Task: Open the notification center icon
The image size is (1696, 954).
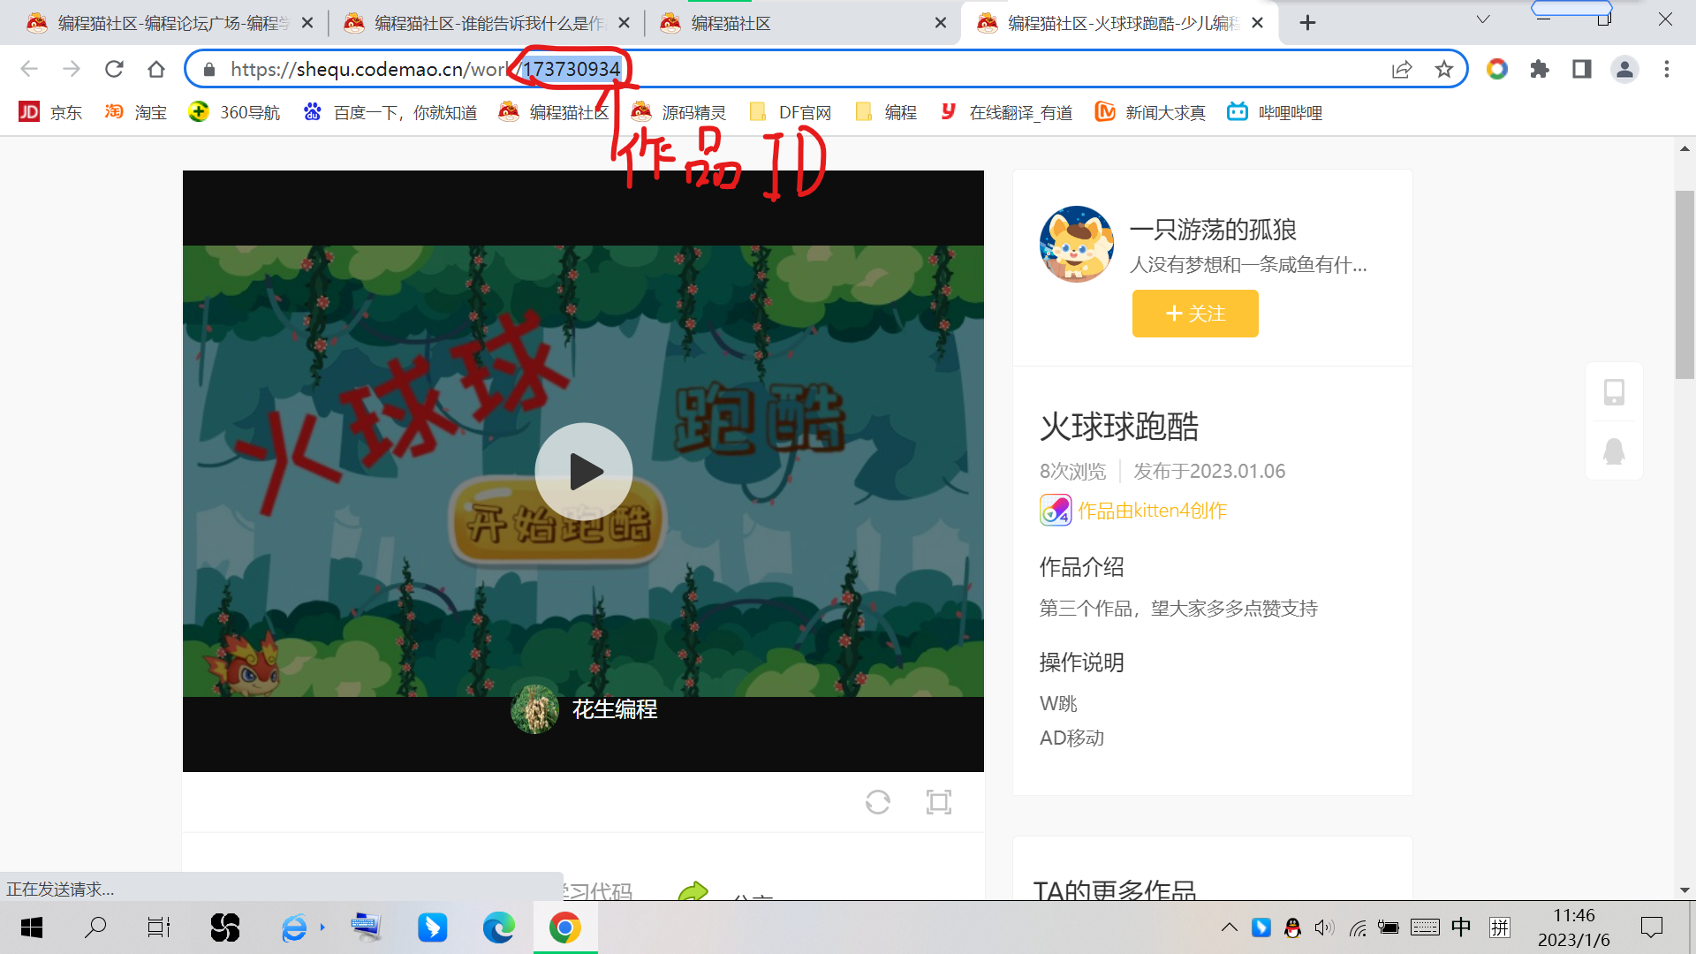Action: point(1651,927)
